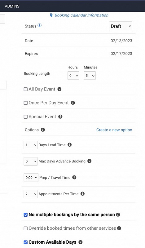Expand the Appointments Per Time dropdown
Screen dimensions: 145x248
pyautogui.click(x=30, y=194)
